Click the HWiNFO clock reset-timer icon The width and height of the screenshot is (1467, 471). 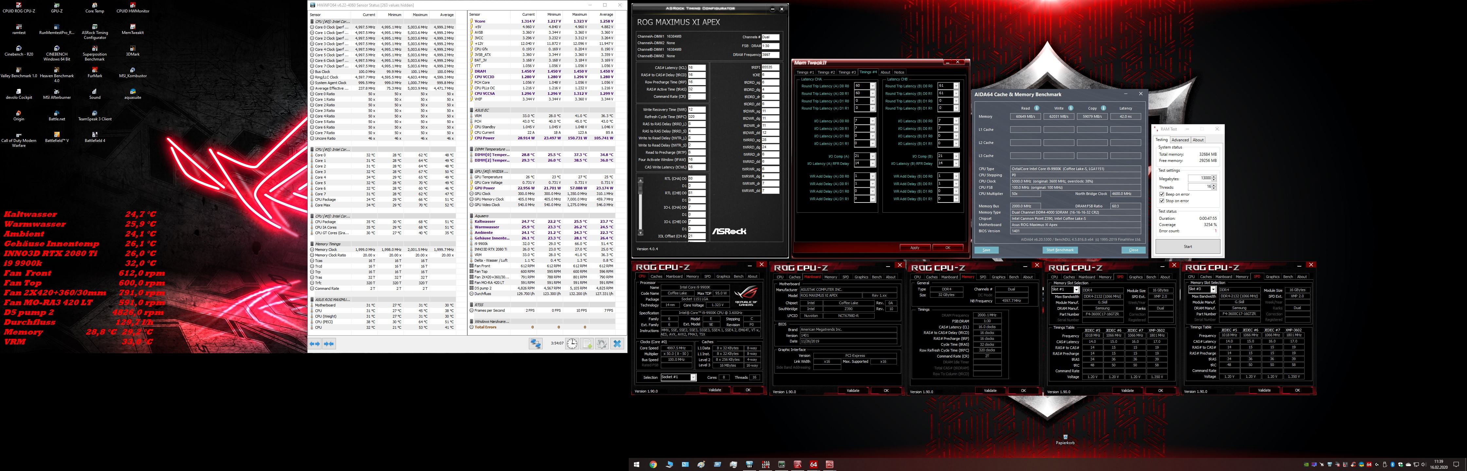click(572, 343)
